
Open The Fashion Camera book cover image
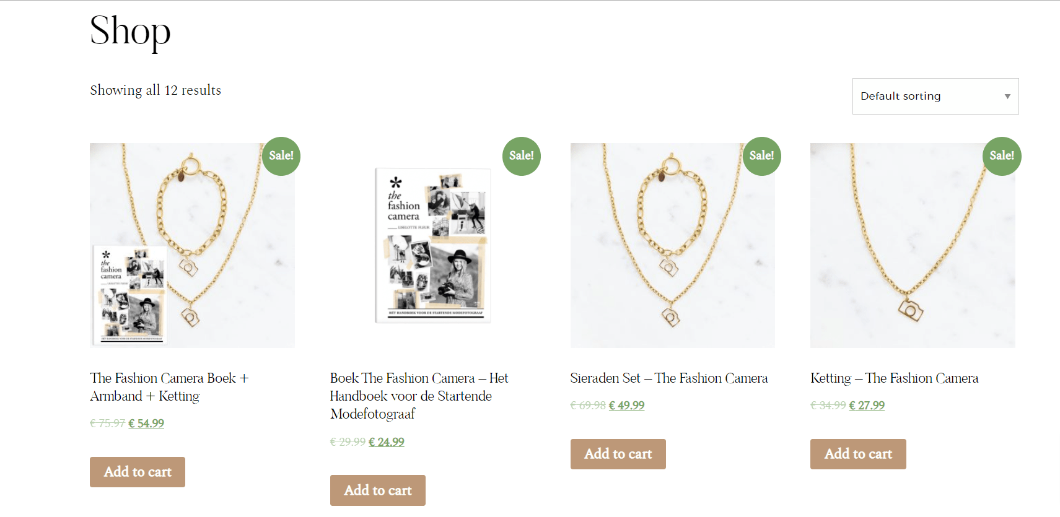coord(432,245)
